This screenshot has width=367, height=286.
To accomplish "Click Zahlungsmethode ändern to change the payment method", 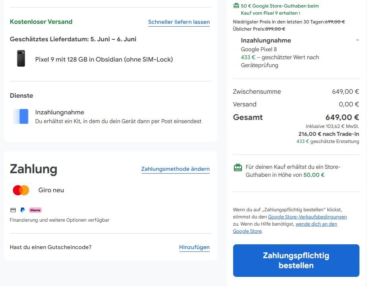I will [175, 169].
